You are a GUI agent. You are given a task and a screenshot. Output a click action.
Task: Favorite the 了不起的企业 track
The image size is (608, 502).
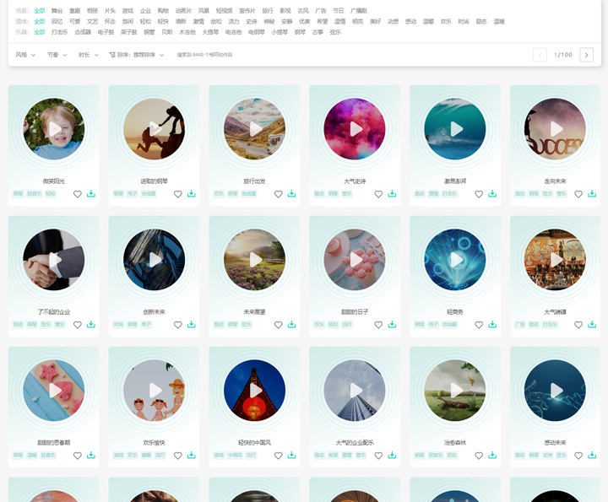click(78, 325)
